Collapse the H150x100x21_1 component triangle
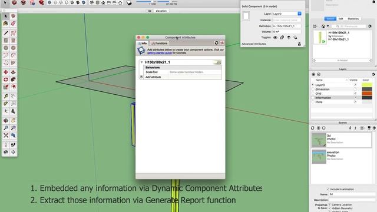This screenshot has height=212, width=377. 141,62
